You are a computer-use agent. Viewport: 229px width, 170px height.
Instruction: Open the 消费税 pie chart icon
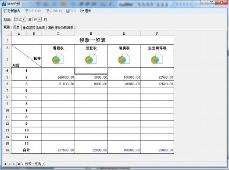124,59
